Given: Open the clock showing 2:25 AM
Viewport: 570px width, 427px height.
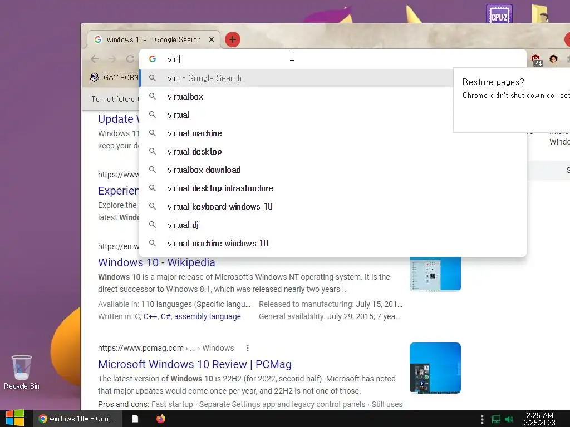Looking at the screenshot, I should click(x=539, y=419).
